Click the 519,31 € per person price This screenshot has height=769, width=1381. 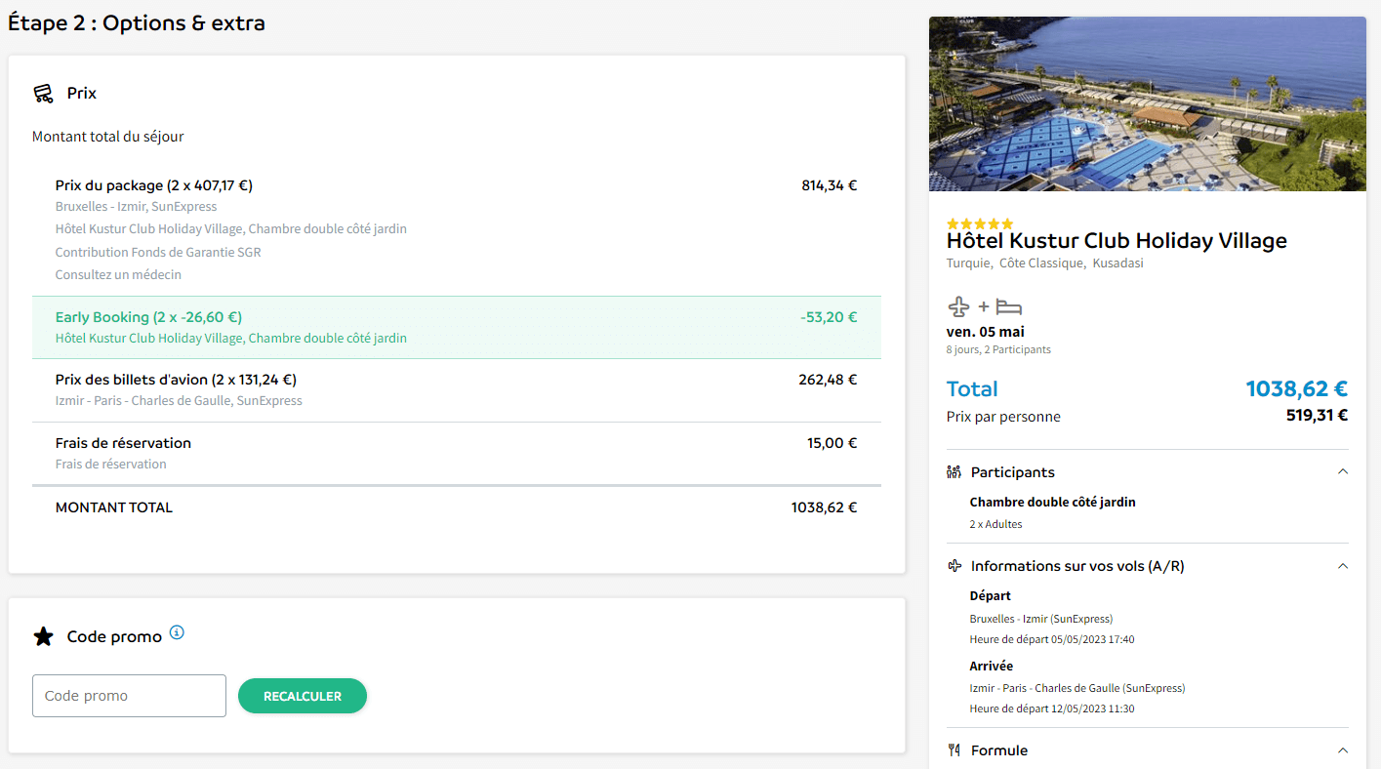1318,415
